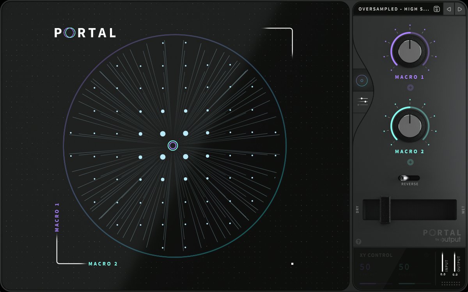Advance to the next preset arrow

(x=459, y=9)
